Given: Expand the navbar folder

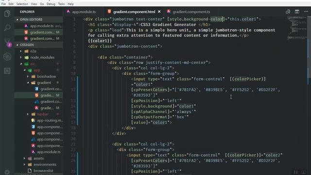Looking at the screenshot, I should (x=39, y=114).
